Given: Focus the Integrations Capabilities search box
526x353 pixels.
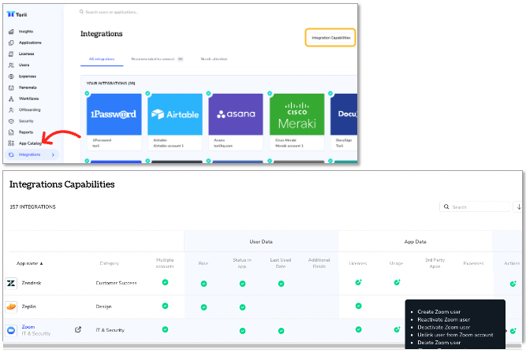Looking at the screenshot, I should pyautogui.click(x=474, y=207).
